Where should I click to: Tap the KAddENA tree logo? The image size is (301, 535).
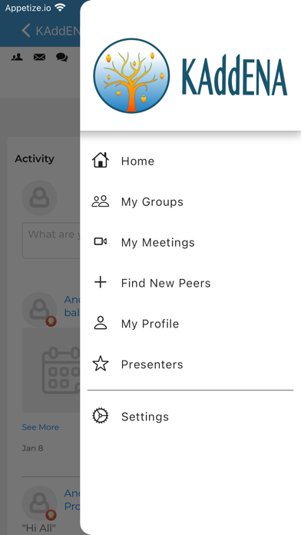tap(131, 76)
